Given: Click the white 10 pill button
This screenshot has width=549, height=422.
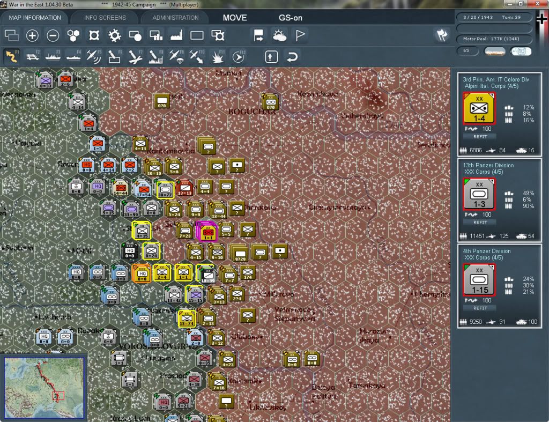Looking at the screenshot, I should (x=521, y=51).
